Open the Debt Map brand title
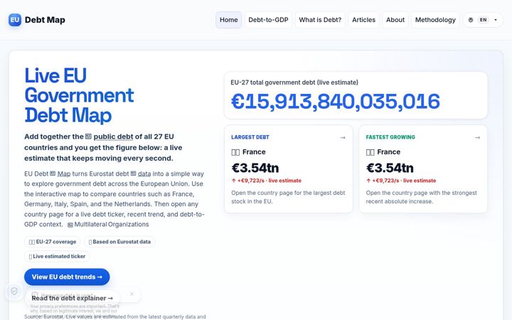Screen dimensions: 512x320 coord(45,20)
